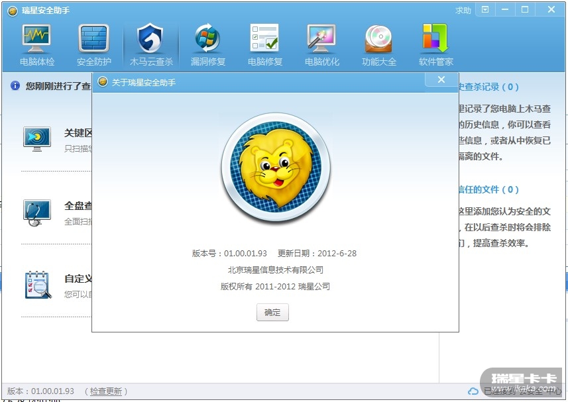The width and height of the screenshot is (568, 402).
Task: Click the blue info icon beside 您刚刚进行了查
Action: (x=15, y=85)
